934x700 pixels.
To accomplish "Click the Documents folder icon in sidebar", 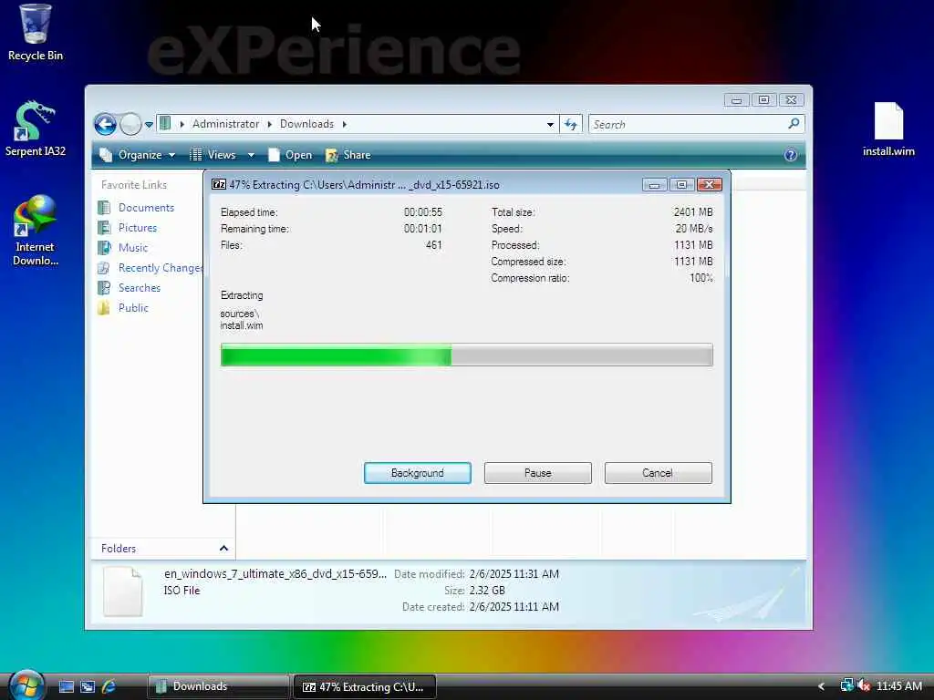I will (x=104, y=207).
